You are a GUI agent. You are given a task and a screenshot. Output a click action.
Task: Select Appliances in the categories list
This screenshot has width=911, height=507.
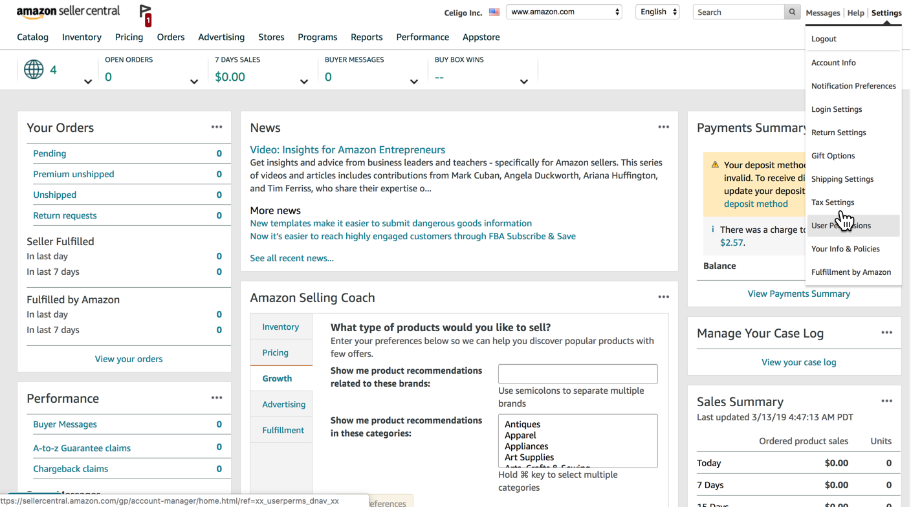[526, 446]
